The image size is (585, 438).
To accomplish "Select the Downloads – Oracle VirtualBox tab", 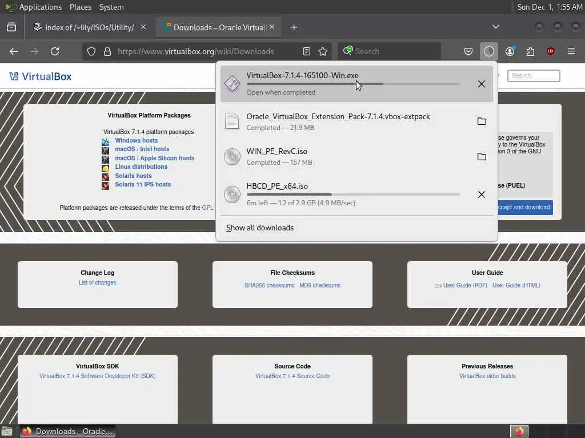I will pyautogui.click(x=218, y=27).
